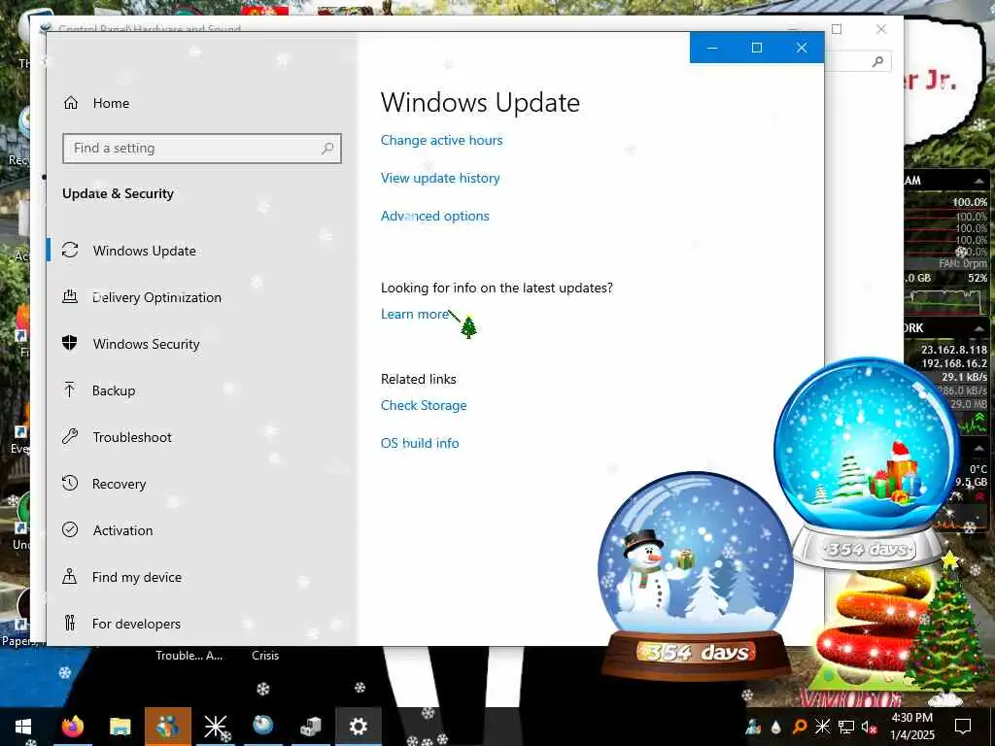Open the network tray icon
Screen dimensions: 995x746
point(846,727)
